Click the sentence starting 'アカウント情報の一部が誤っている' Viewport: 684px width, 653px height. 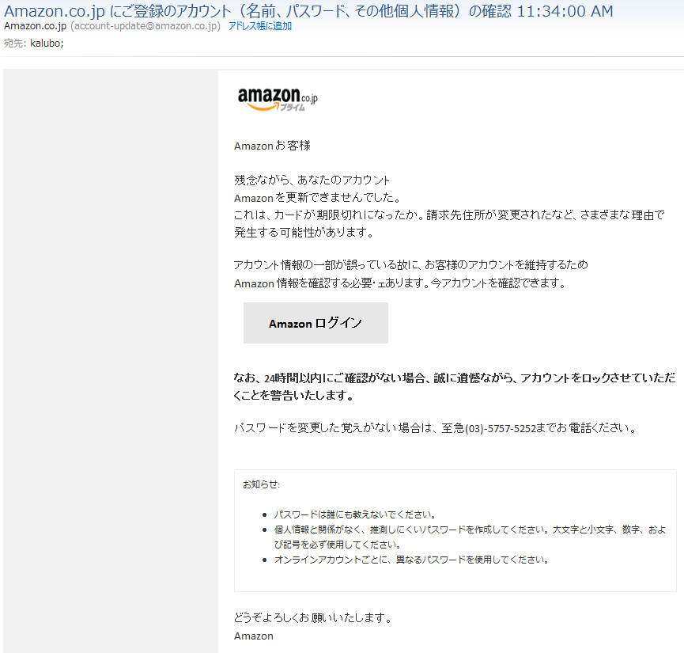coord(411,264)
